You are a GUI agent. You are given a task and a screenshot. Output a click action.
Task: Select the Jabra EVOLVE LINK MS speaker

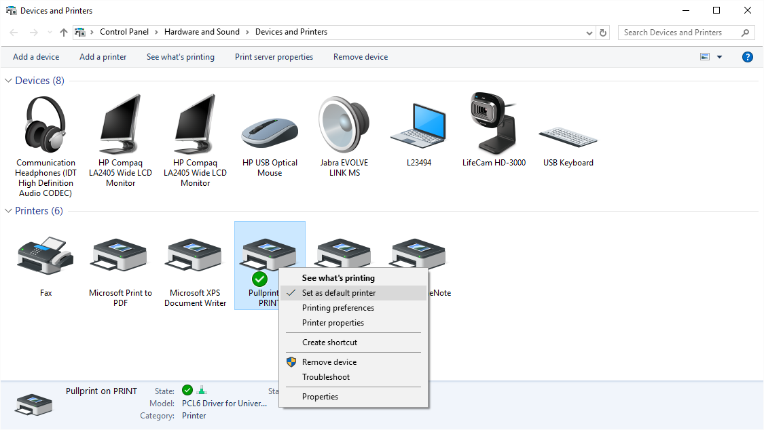[x=344, y=125]
